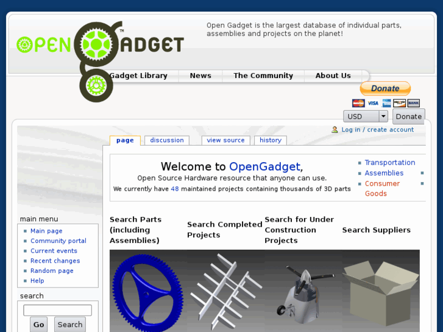This screenshot has height=332, width=443.
Task: Click the Bank payment icon
Action: [413, 103]
